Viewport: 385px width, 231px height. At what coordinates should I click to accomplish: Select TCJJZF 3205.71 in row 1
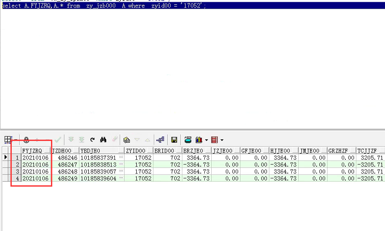(x=371, y=157)
